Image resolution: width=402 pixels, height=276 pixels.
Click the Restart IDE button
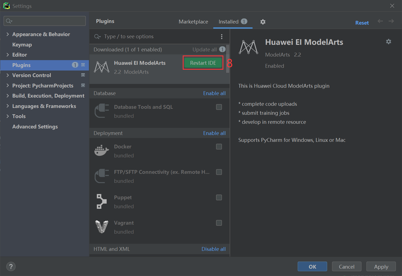click(203, 63)
